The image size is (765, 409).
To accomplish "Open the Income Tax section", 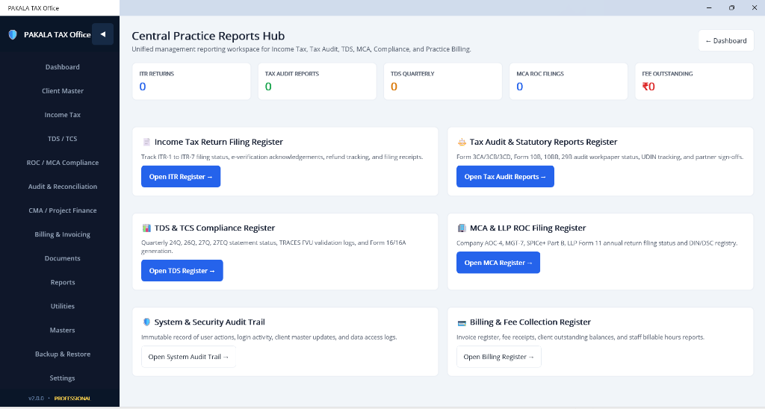I will [x=63, y=114].
